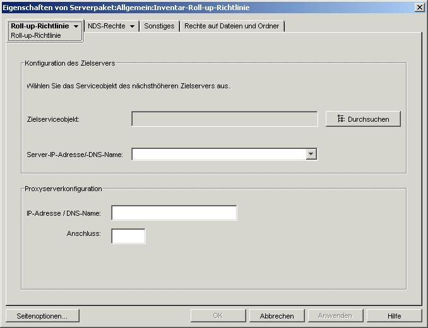This screenshot has height=328, width=428.
Task: Expand the NDS-Rechte tab dropdown arrow
Action: coord(132,26)
